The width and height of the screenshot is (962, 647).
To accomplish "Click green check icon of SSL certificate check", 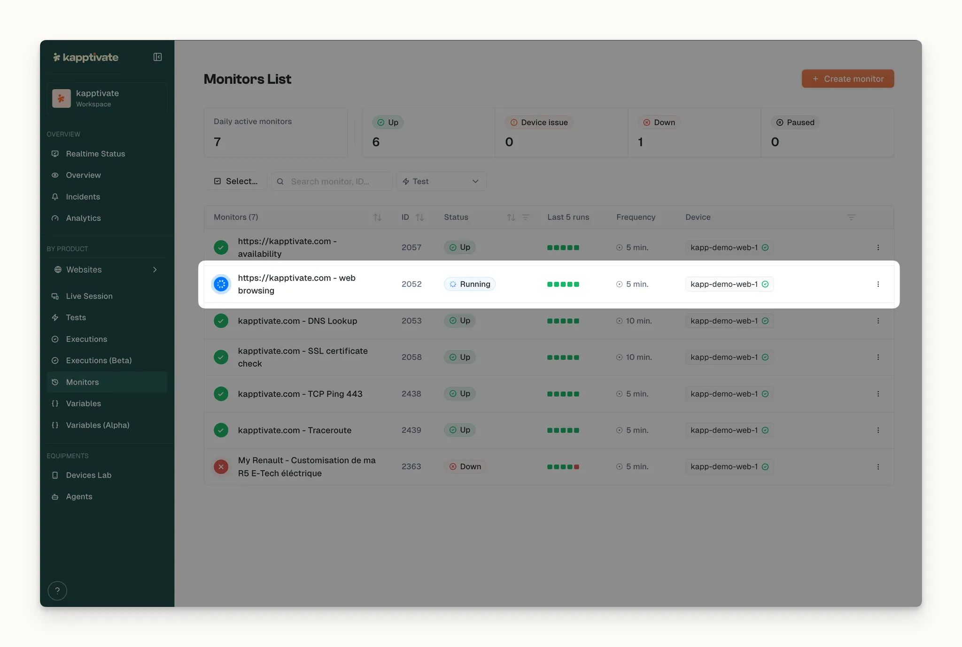I will point(221,357).
